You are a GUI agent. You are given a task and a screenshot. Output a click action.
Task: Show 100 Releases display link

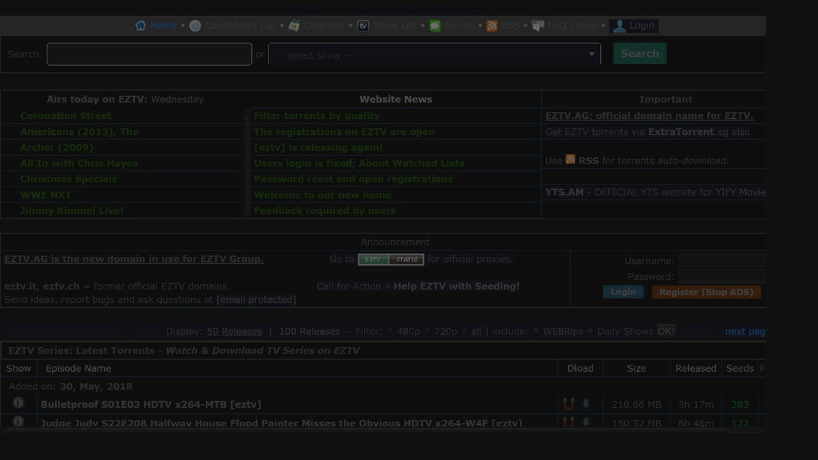point(309,331)
